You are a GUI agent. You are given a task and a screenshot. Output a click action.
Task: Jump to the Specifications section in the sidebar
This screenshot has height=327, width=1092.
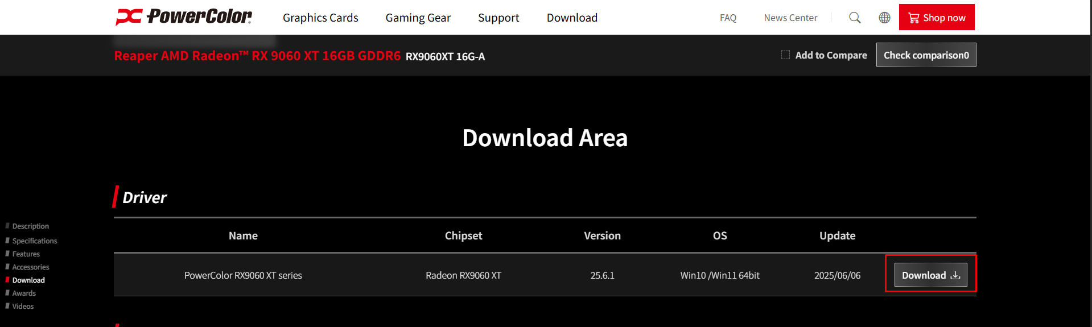34,241
